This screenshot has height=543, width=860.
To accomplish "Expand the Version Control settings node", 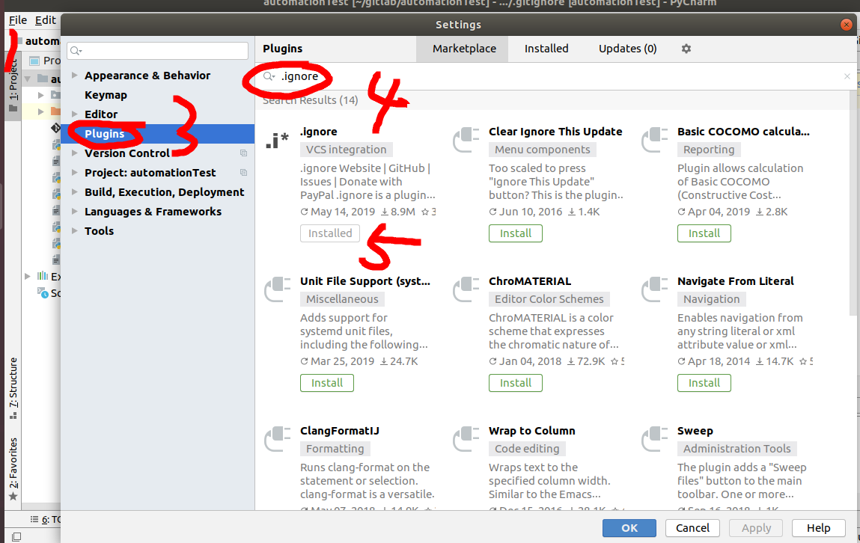I will tap(75, 153).
